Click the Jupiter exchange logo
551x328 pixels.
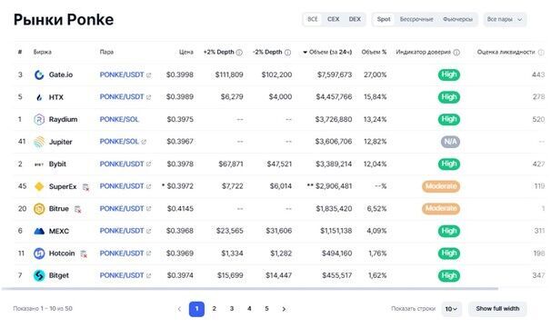point(39,142)
